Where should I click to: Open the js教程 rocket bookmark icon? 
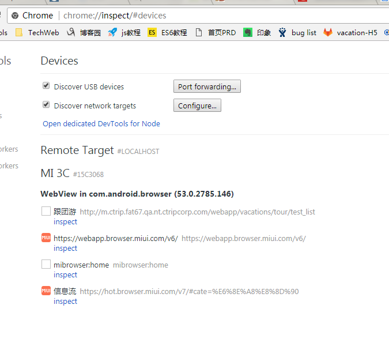coord(112,32)
